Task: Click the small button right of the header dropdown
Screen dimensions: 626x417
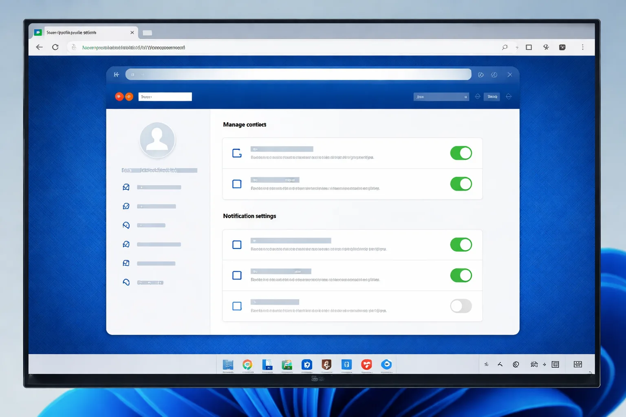Action: click(492, 97)
